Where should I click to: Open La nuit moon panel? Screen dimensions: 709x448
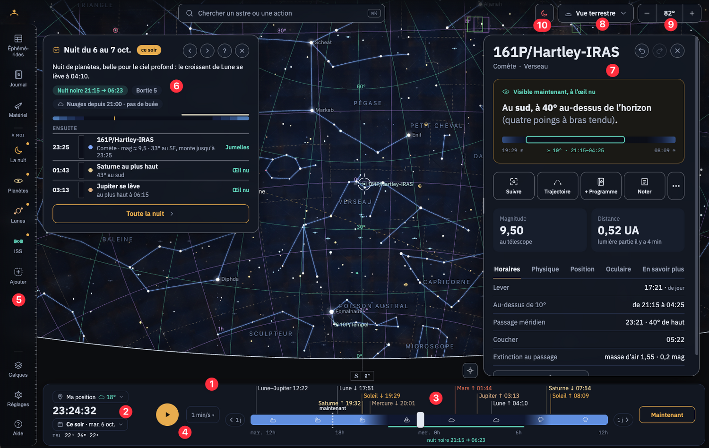tap(18, 155)
